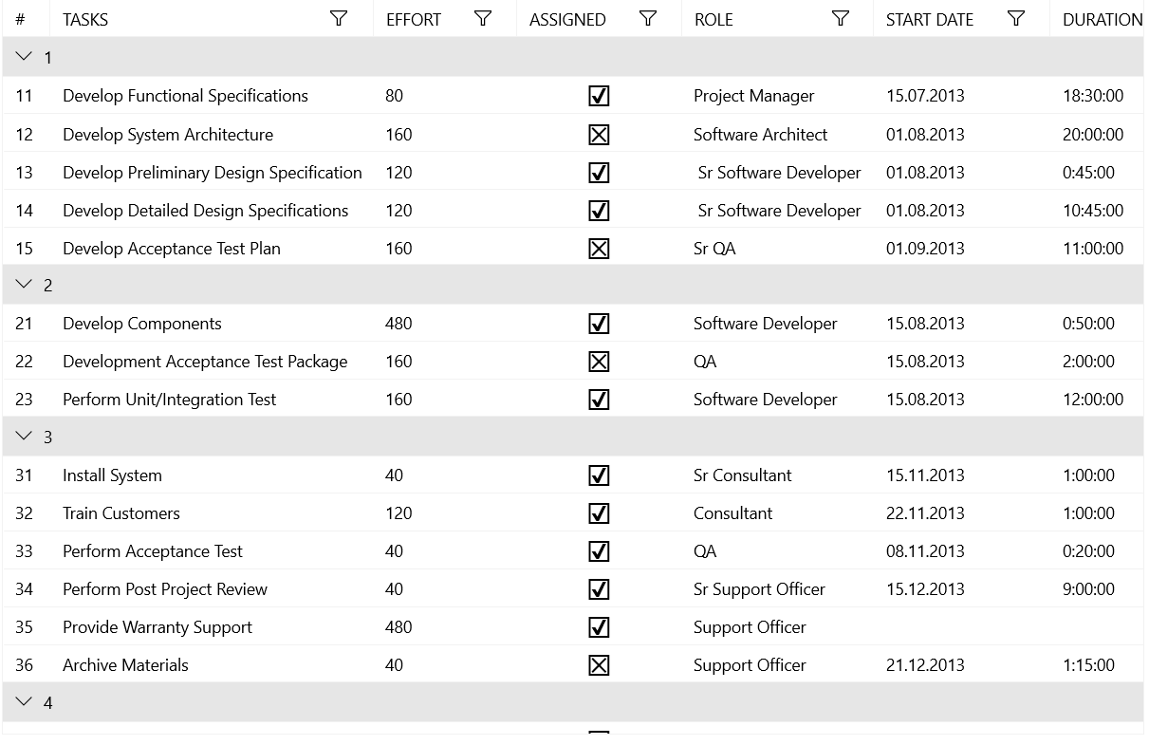Screen dimensions: 1149x745
Task: Toggle Assigned checkbox for Develop Components
Action: click(x=599, y=324)
